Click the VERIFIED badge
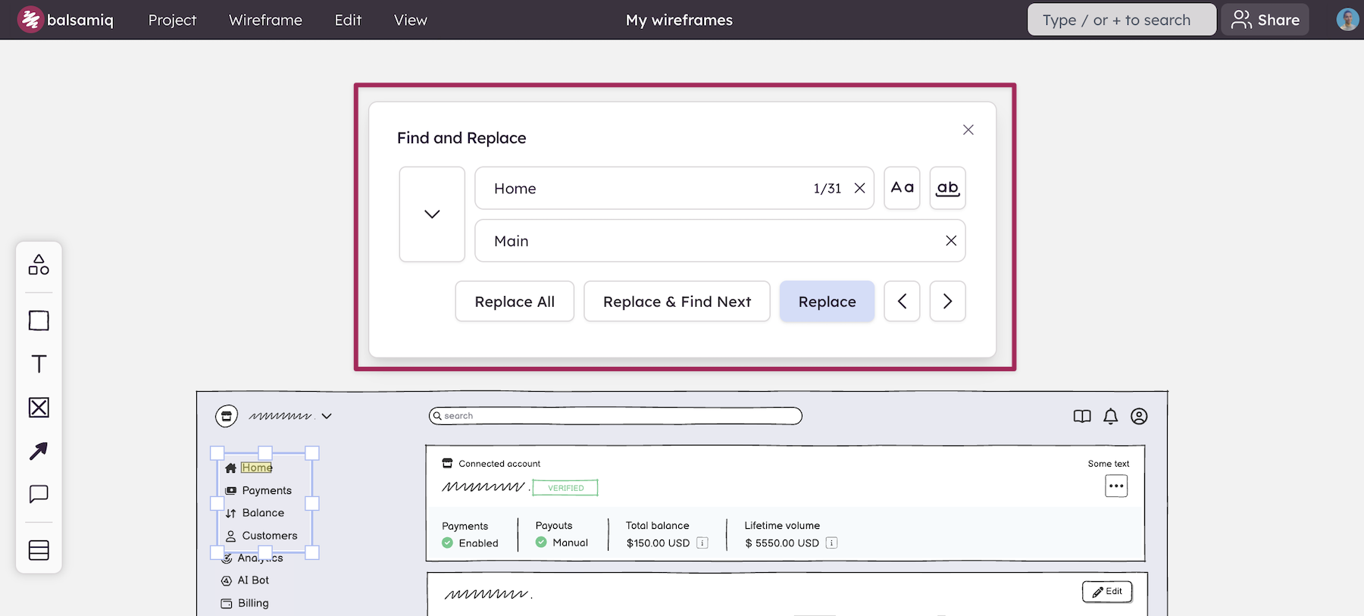 tap(565, 488)
